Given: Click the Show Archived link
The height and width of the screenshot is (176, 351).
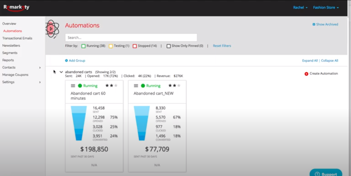Looking at the screenshot, I should pyautogui.click(x=326, y=24).
